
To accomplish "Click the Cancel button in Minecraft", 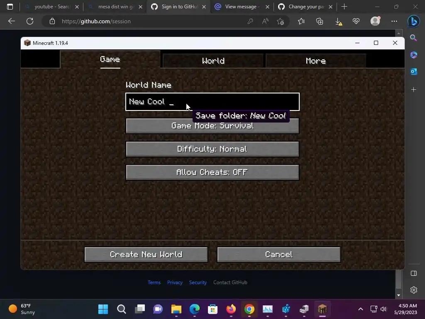I will point(279,255).
